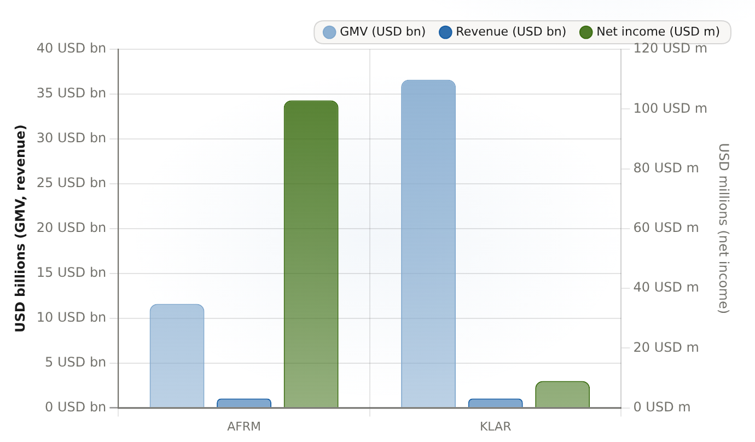Click the KLAR category axis label
The image size is (755, 442).
pyautogui.click(x=495, y=427)
